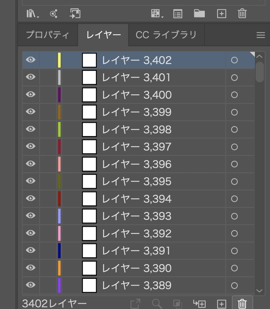
Task: Select the レイヤー 3,399 layer name
Action: click(137, 112)
